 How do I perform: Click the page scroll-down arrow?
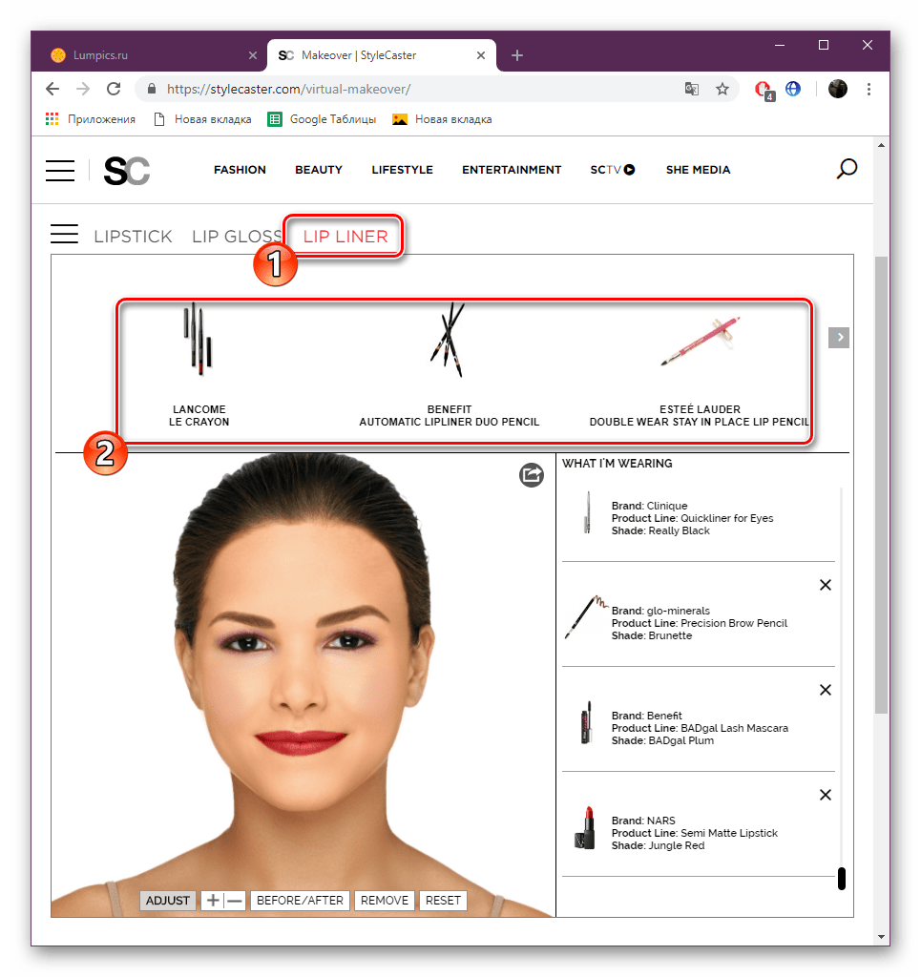pyautogui.click(x=881, y=937)
